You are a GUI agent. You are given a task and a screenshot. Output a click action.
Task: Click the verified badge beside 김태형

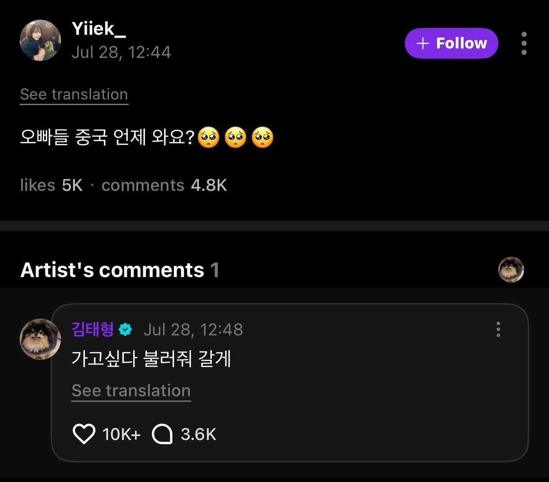coord(125,330)
